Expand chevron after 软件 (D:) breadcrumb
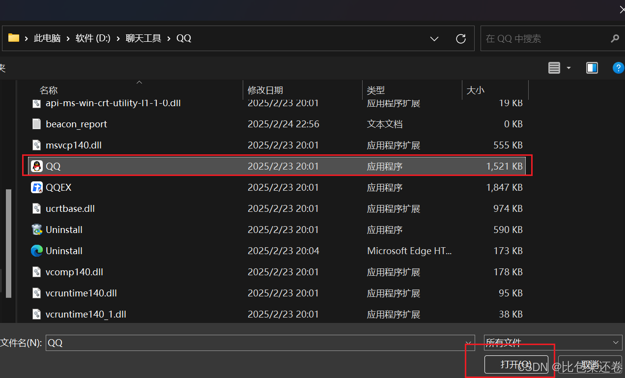Image resolution: width=625 pixels, height=378 pixels. 118,38
